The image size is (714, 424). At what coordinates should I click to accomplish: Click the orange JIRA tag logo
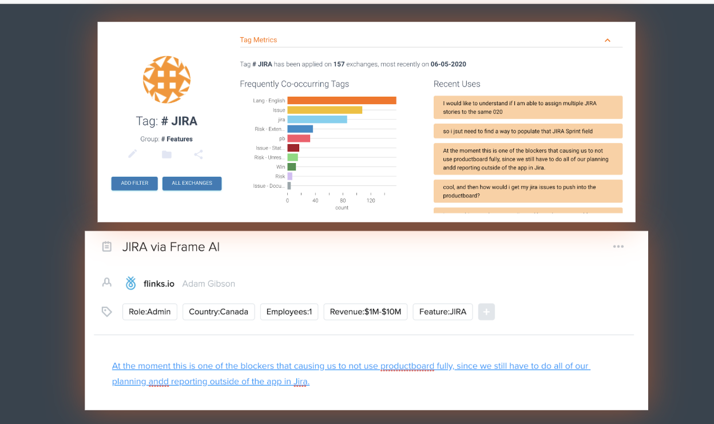166,80
